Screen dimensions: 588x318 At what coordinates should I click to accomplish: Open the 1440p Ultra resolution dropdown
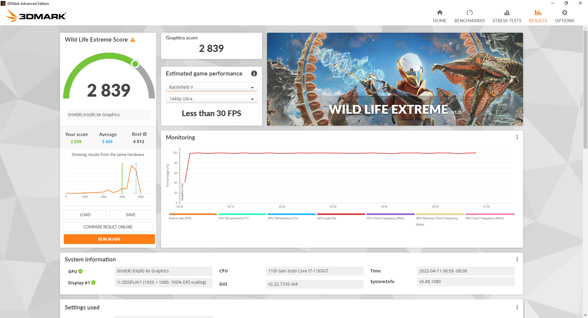tap(211, 99)
